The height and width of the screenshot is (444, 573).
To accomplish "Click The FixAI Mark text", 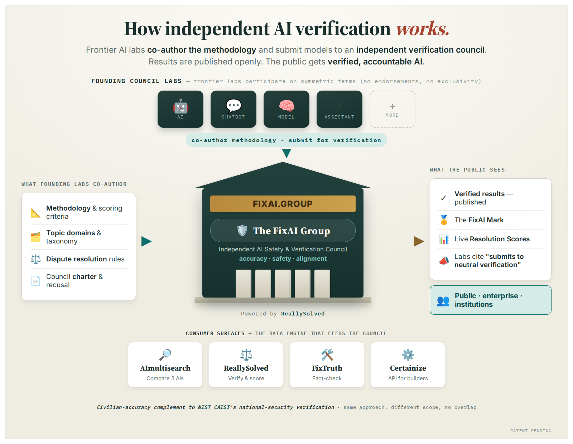I will point(479,220).
